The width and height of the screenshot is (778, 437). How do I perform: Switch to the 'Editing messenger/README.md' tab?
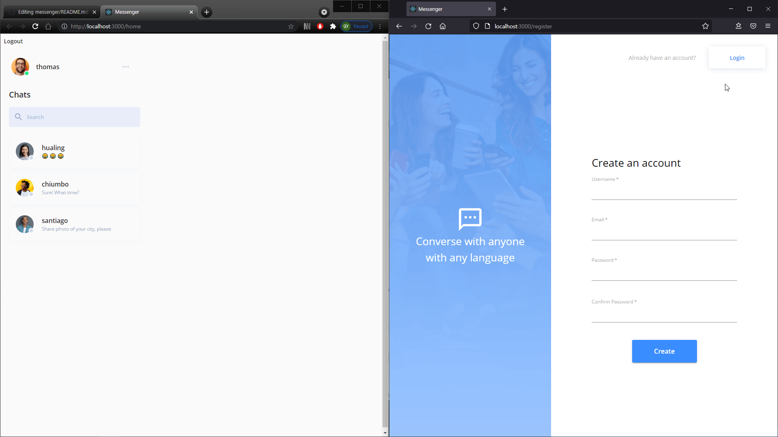point(51,12)
